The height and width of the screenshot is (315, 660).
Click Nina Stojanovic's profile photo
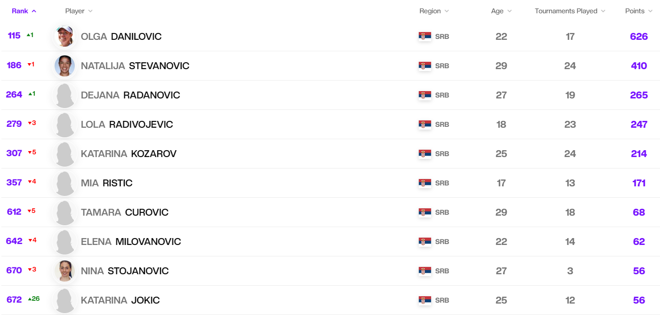[x=65, y=271]
